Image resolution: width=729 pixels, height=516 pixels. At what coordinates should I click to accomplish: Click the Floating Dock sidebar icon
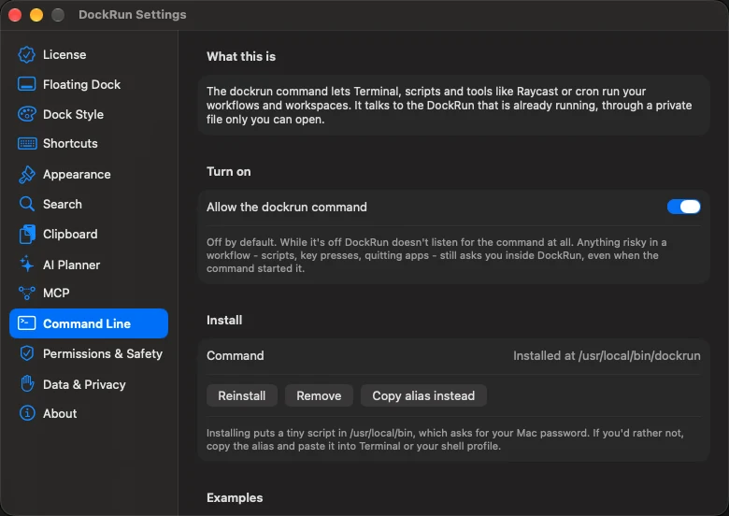26,84
